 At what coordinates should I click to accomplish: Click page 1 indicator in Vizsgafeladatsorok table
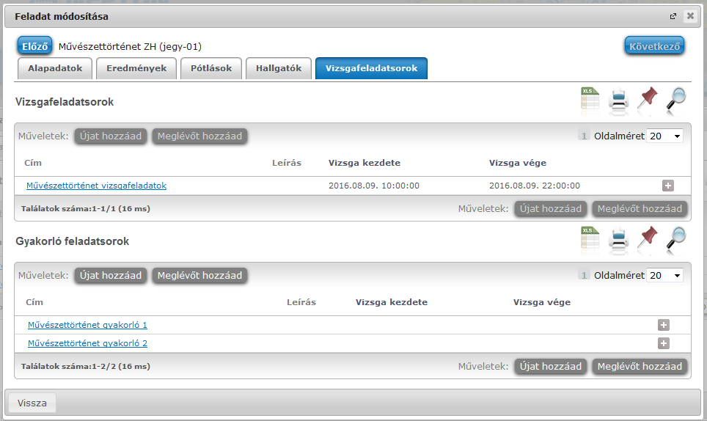584,136
